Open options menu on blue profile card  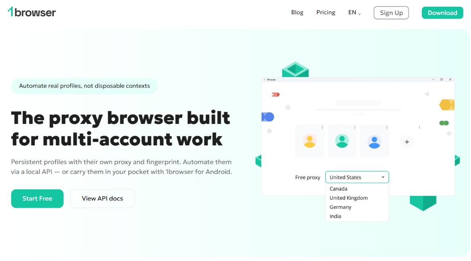coord(387,128)
